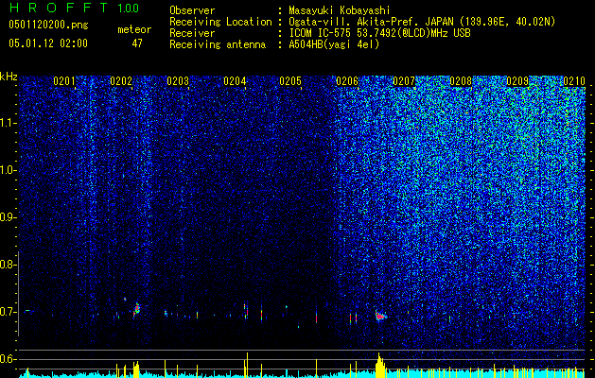The height and width of the screenshot is (378, 595).
Task: Click the A504HB(yagi 4el) antenna value
Action: click(334, 44)
